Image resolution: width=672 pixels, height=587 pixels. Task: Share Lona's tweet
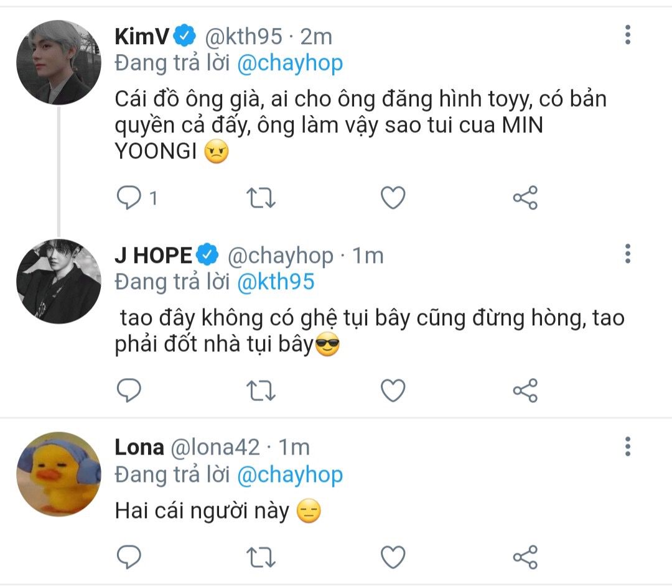point(525,557)
